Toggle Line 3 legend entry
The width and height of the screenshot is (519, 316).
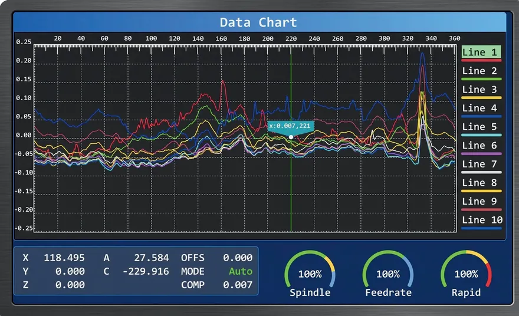tap(481, 91)
